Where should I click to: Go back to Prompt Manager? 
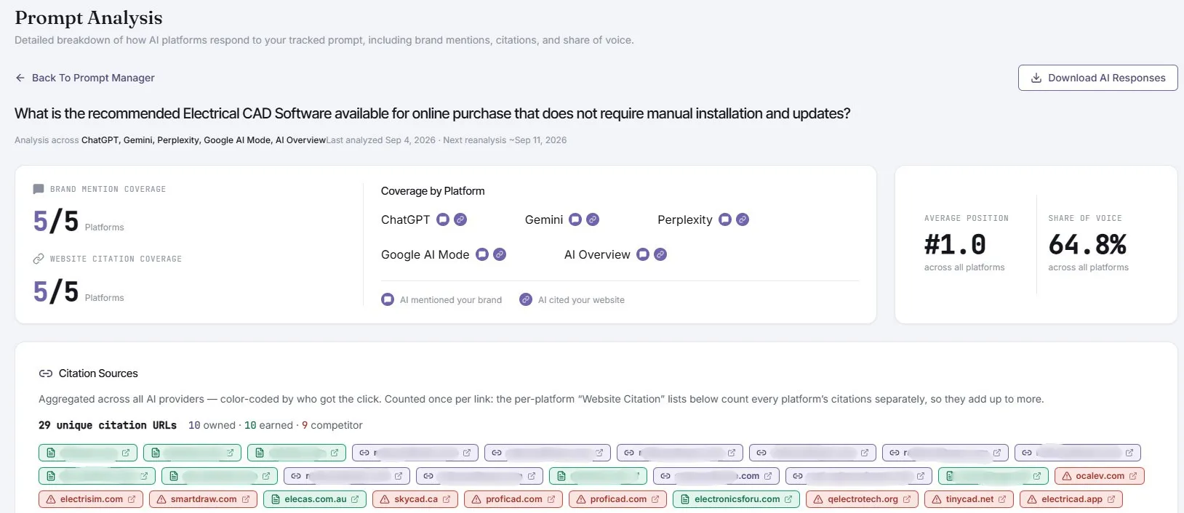pyautogui.click(x=85, y=78)
